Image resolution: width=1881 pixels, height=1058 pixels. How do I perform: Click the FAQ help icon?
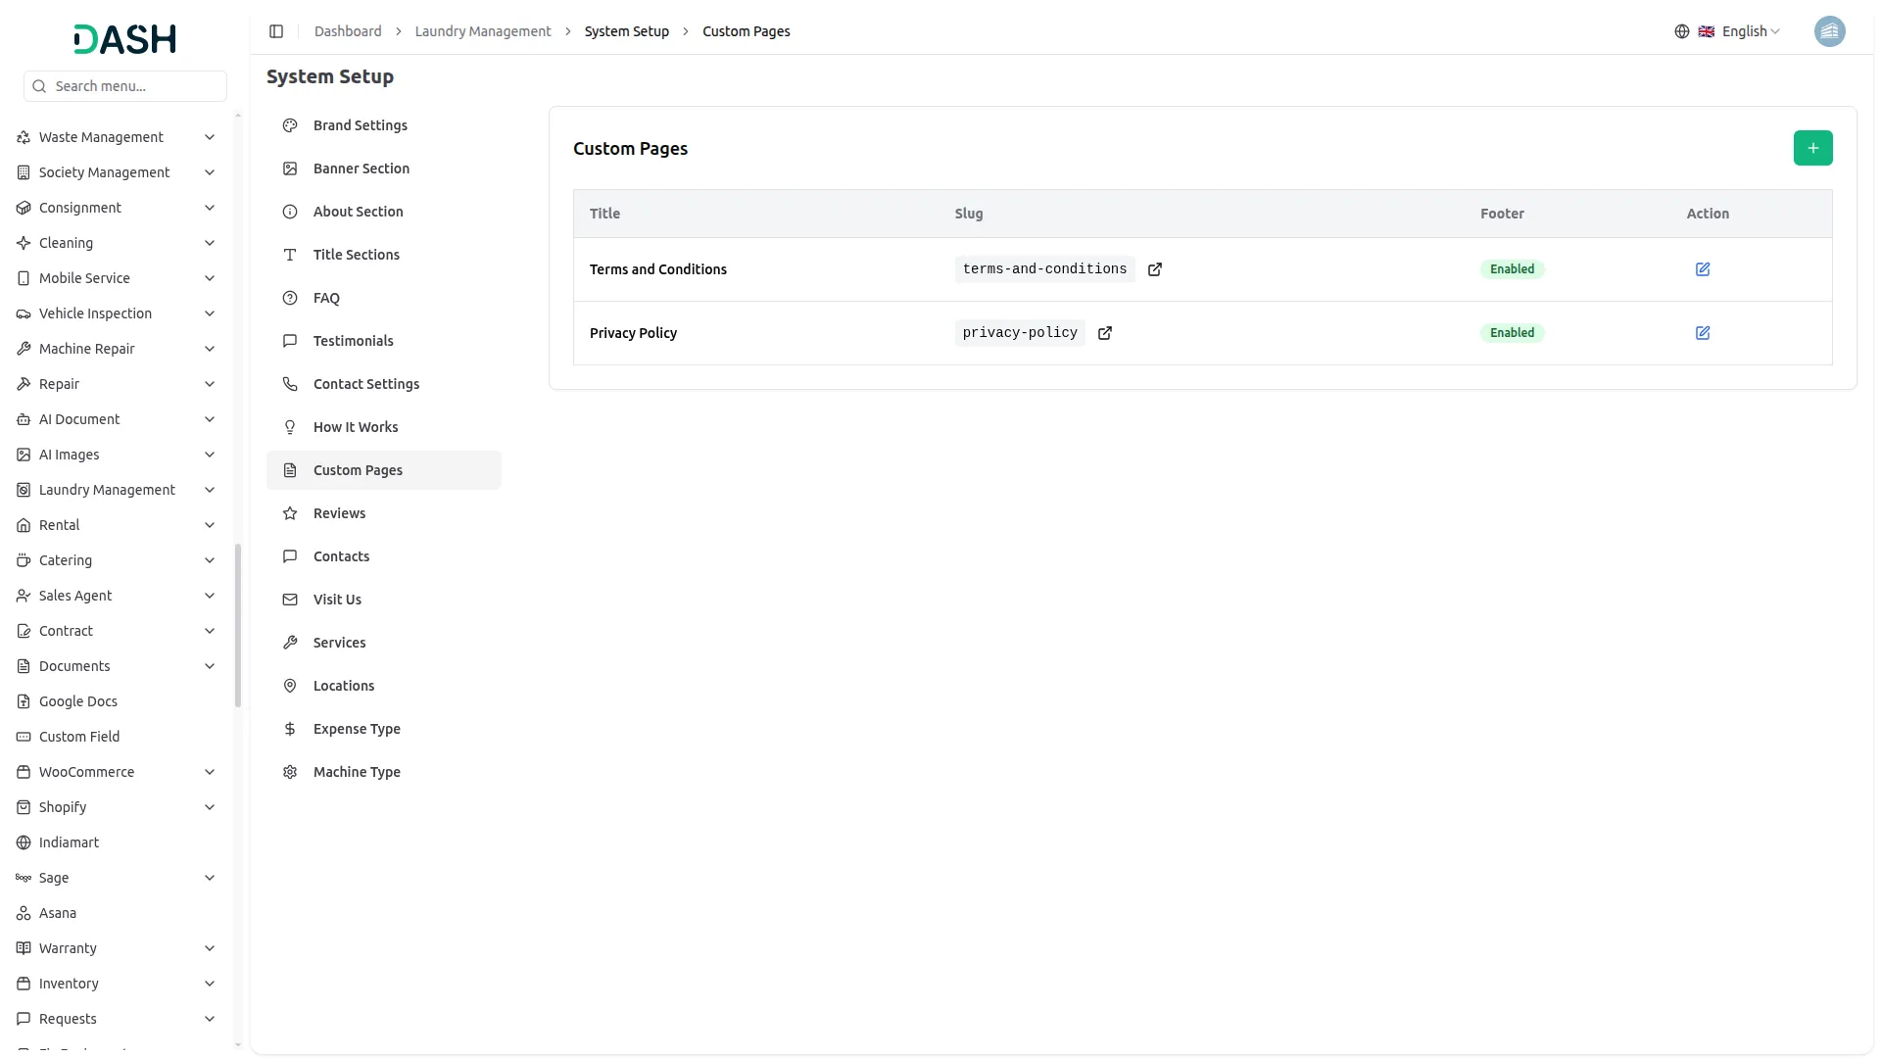pyautogui.click(x=289, y=298)
